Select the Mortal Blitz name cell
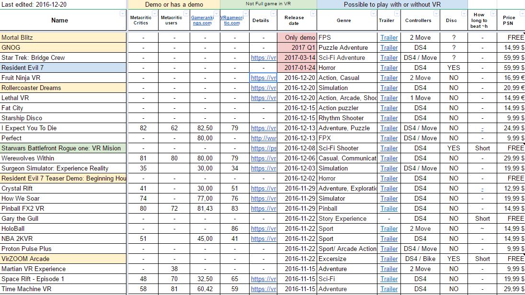The image size is (525, 295). 63,37
